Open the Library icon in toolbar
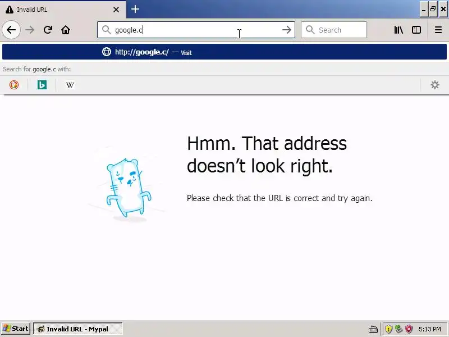 (398, 30)
